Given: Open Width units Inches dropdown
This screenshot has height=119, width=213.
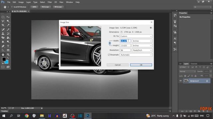Looking at the screenshot, I should [142, 41].
